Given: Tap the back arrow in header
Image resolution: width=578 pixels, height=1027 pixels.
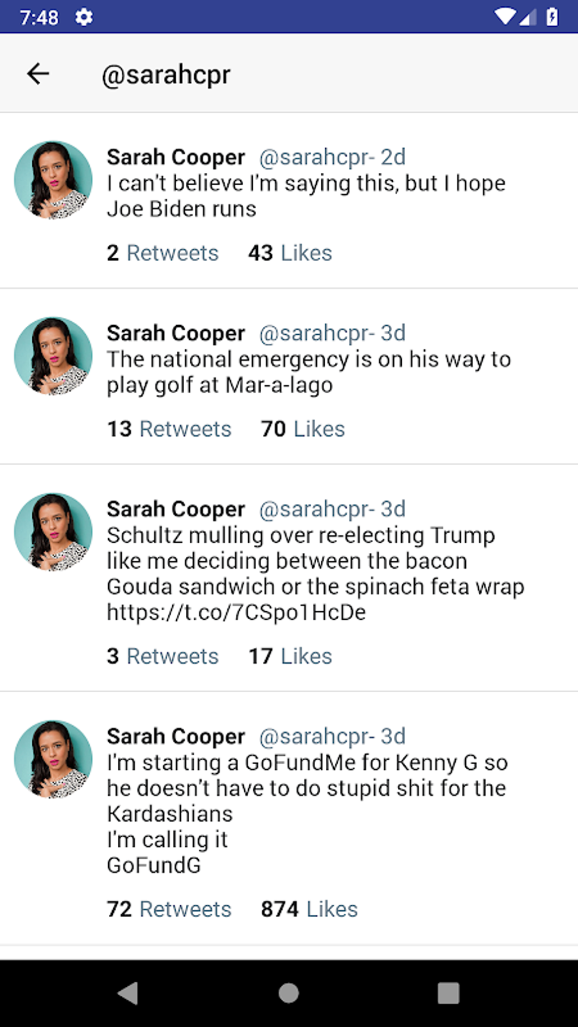Looking at the screenshot, I should coord(38,74).
